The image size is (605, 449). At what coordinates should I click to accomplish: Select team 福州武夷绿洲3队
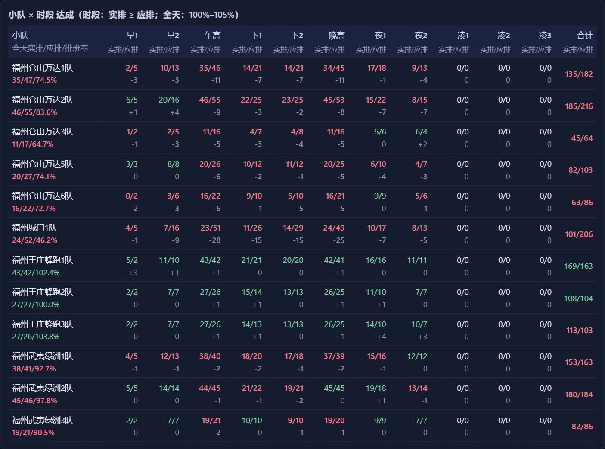click(43, 421)
